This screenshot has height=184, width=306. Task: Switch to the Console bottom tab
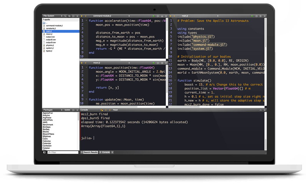point(105,152)
